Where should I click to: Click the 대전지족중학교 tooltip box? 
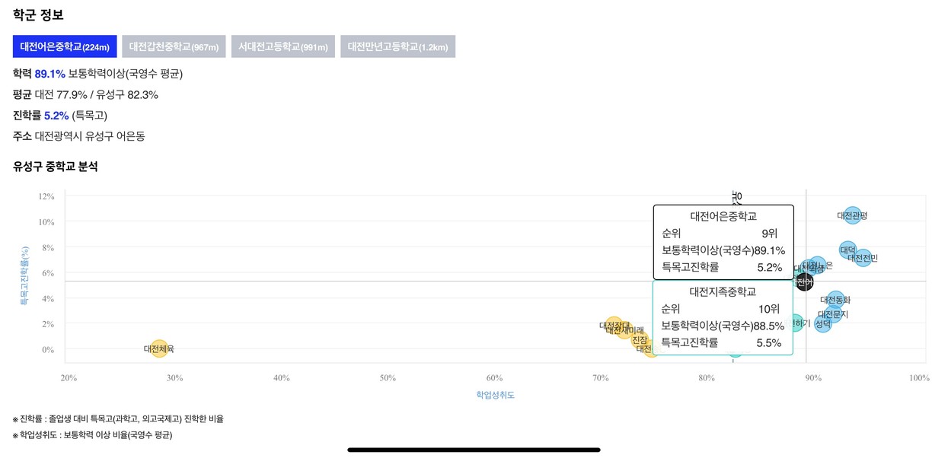click(x=723, y=317)
